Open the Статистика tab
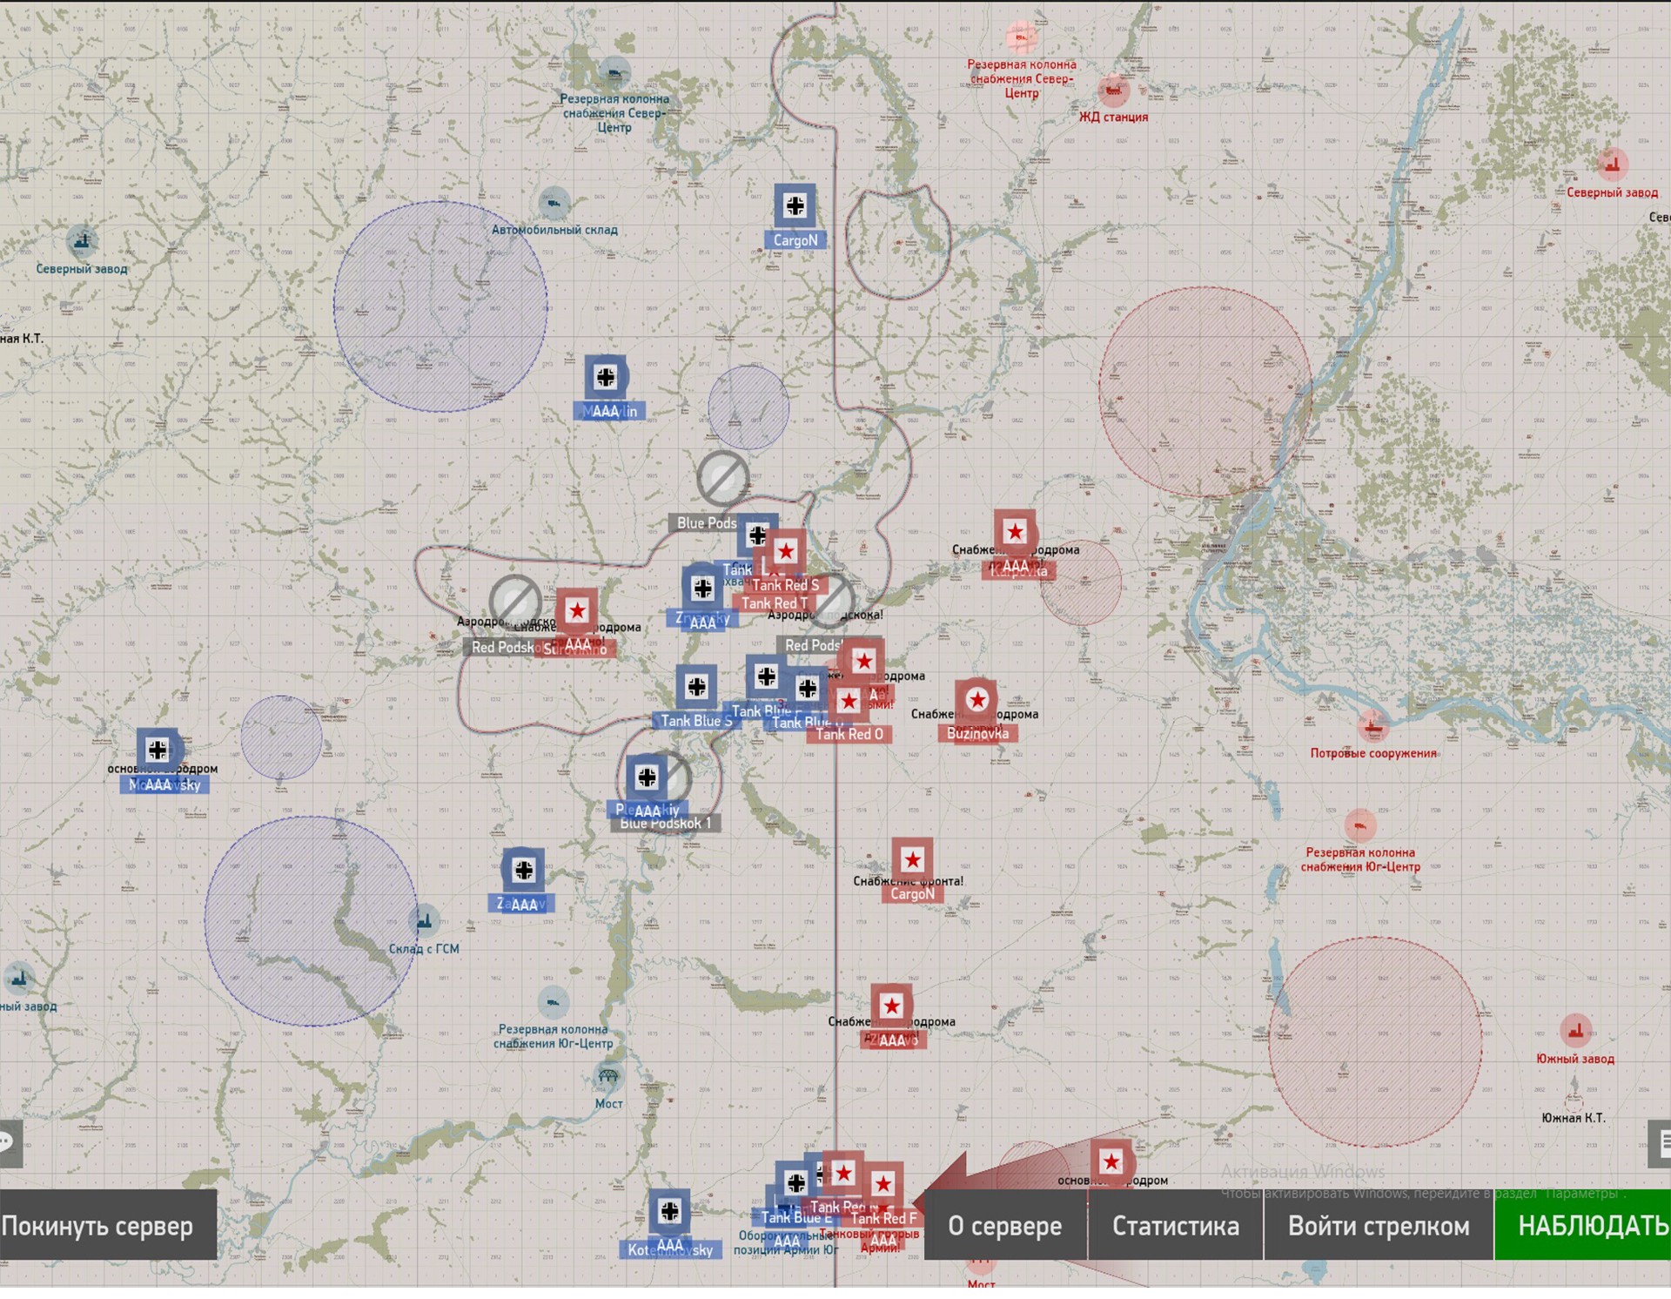The height and width of the screenshot is (1299, 1671). click(1175, 1225)
